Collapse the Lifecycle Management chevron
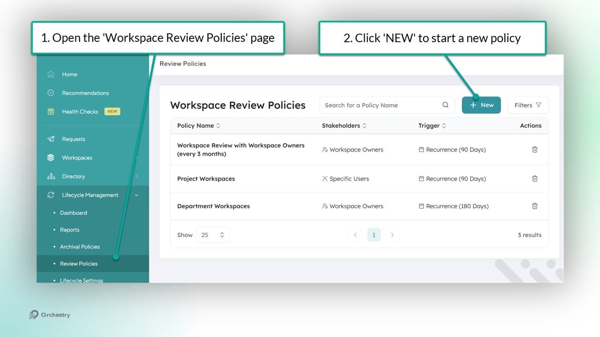 point(137,195)
